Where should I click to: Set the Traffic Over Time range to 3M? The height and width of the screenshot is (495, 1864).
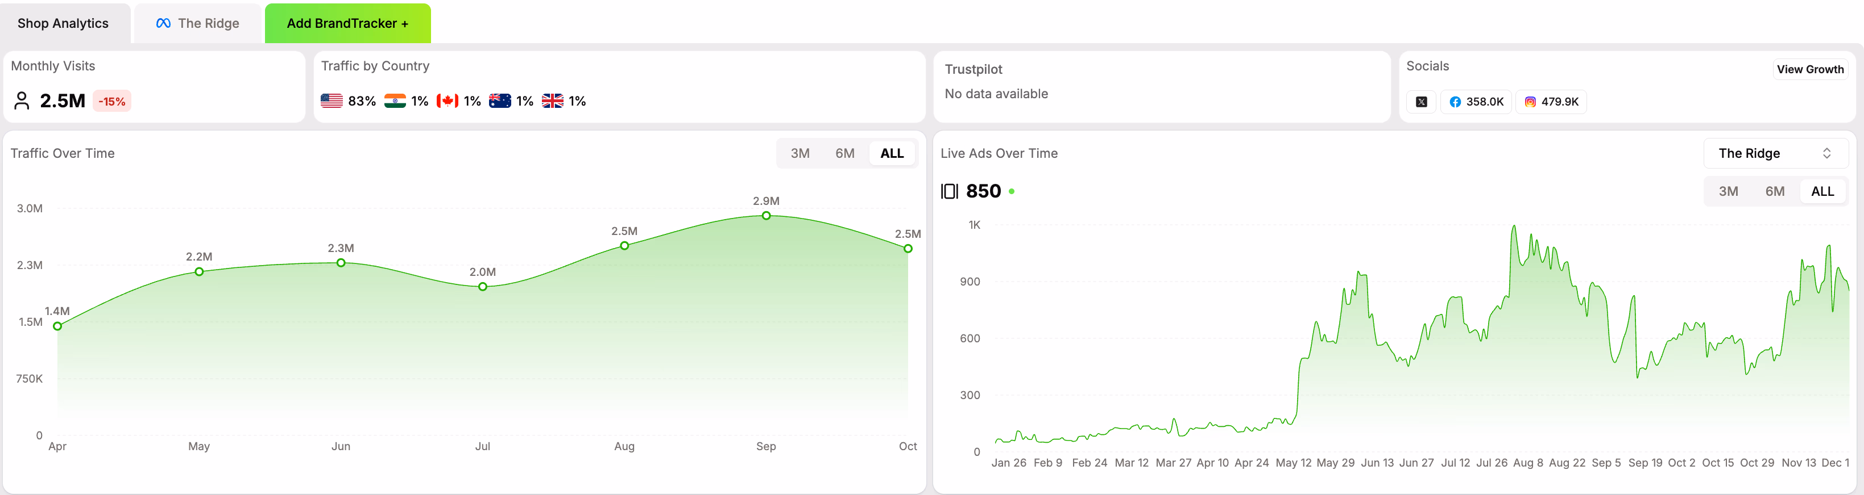(800, 153)
